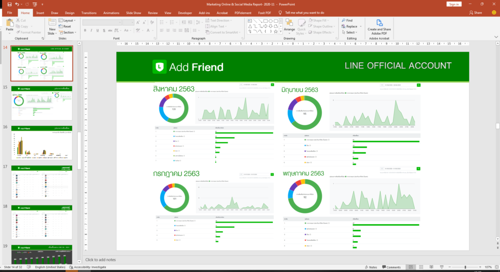Open the File tab
Viewport: 500px width, 272px height.
click(10, 13)
